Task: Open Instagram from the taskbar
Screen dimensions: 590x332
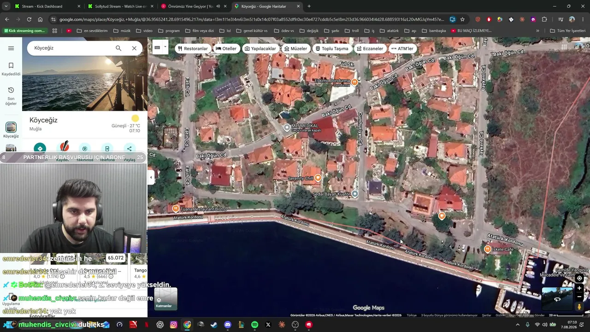Action: click(173, 325)
